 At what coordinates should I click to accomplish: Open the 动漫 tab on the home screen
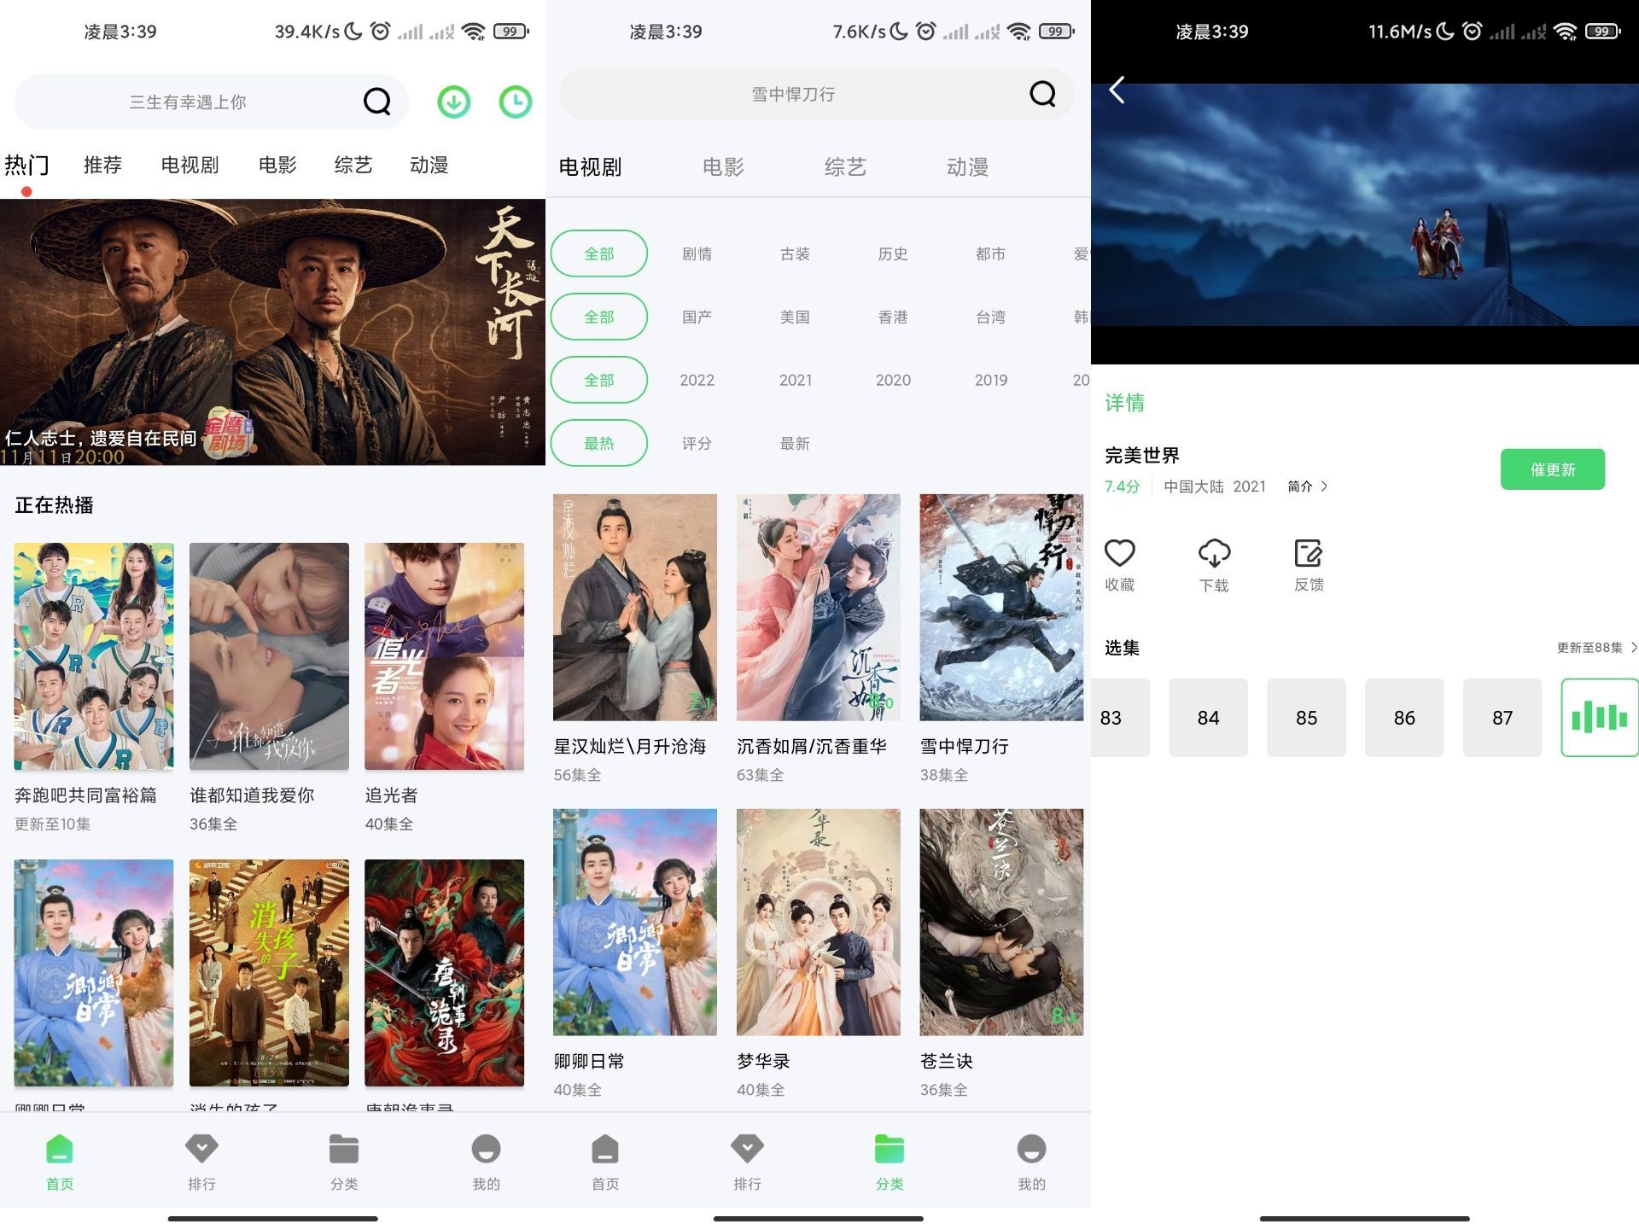point(429,165)
